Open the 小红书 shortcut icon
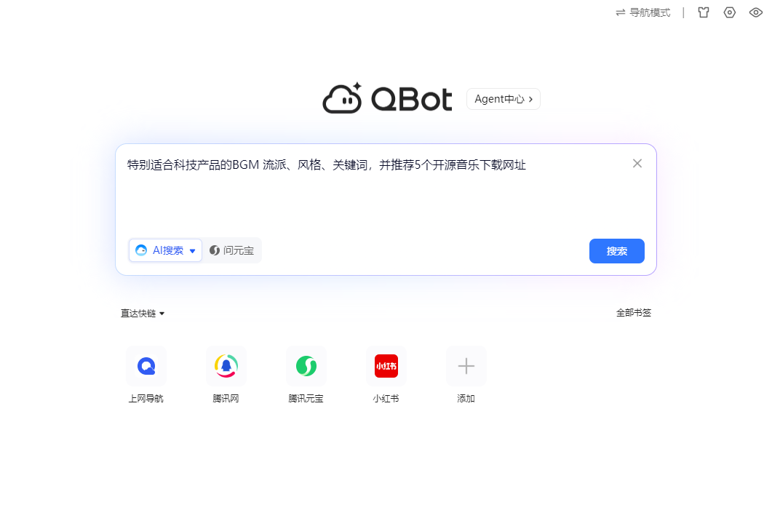 coord(386,366)
